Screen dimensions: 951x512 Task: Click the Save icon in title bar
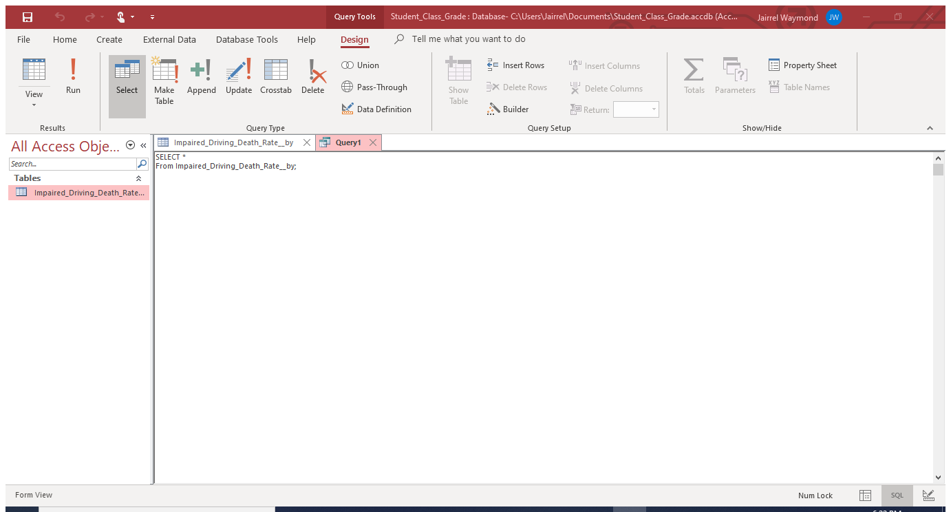(x=28, y=17)
